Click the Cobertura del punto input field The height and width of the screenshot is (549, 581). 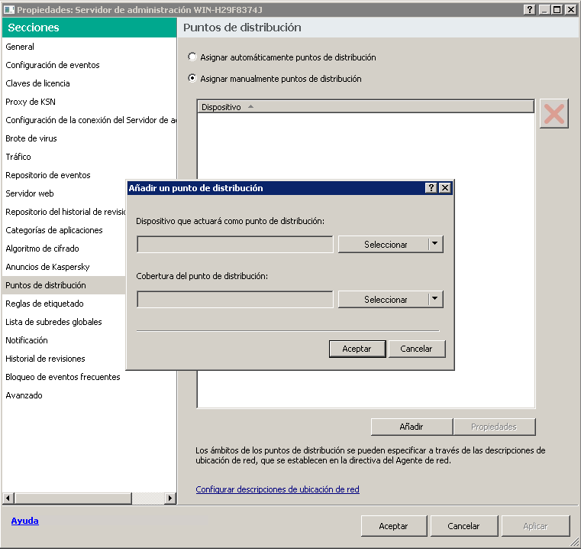pyautogui.click(x=235, y=299)
